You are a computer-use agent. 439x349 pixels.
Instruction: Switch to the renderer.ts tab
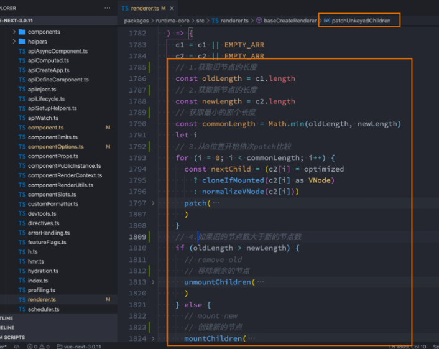[x=145, y=9]
